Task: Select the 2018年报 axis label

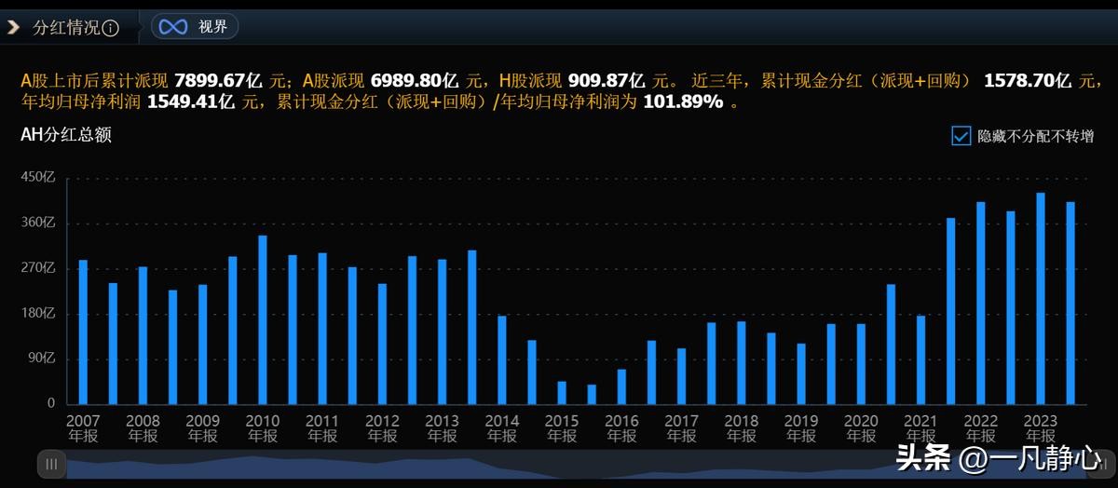Action: point(742,427)
